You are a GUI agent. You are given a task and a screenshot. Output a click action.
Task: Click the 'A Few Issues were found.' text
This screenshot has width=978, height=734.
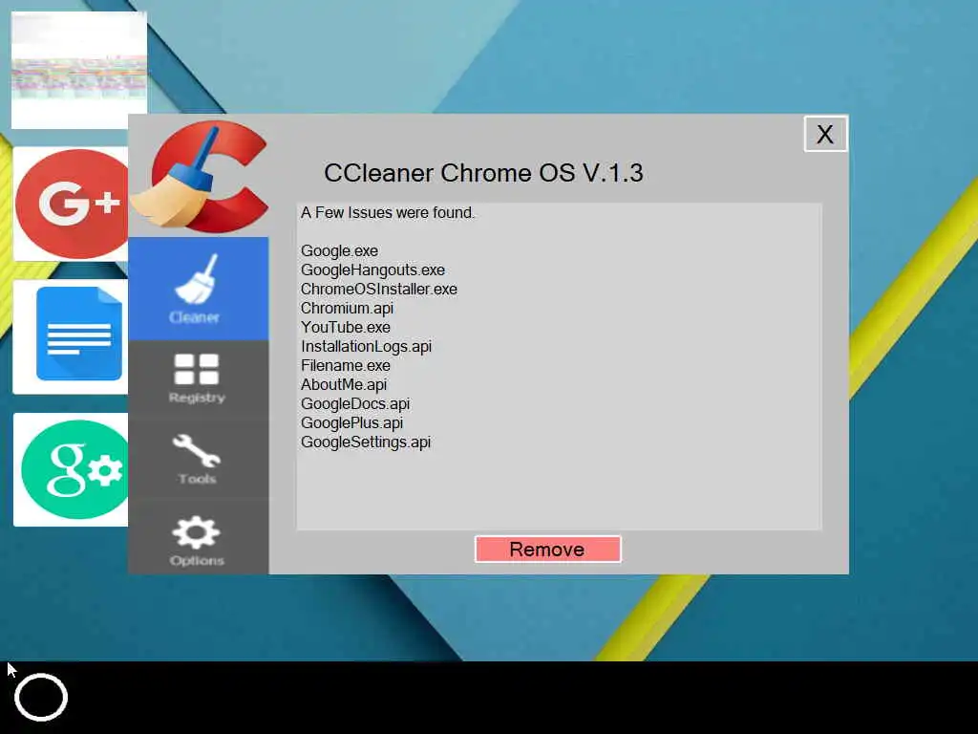coord(388,213)
